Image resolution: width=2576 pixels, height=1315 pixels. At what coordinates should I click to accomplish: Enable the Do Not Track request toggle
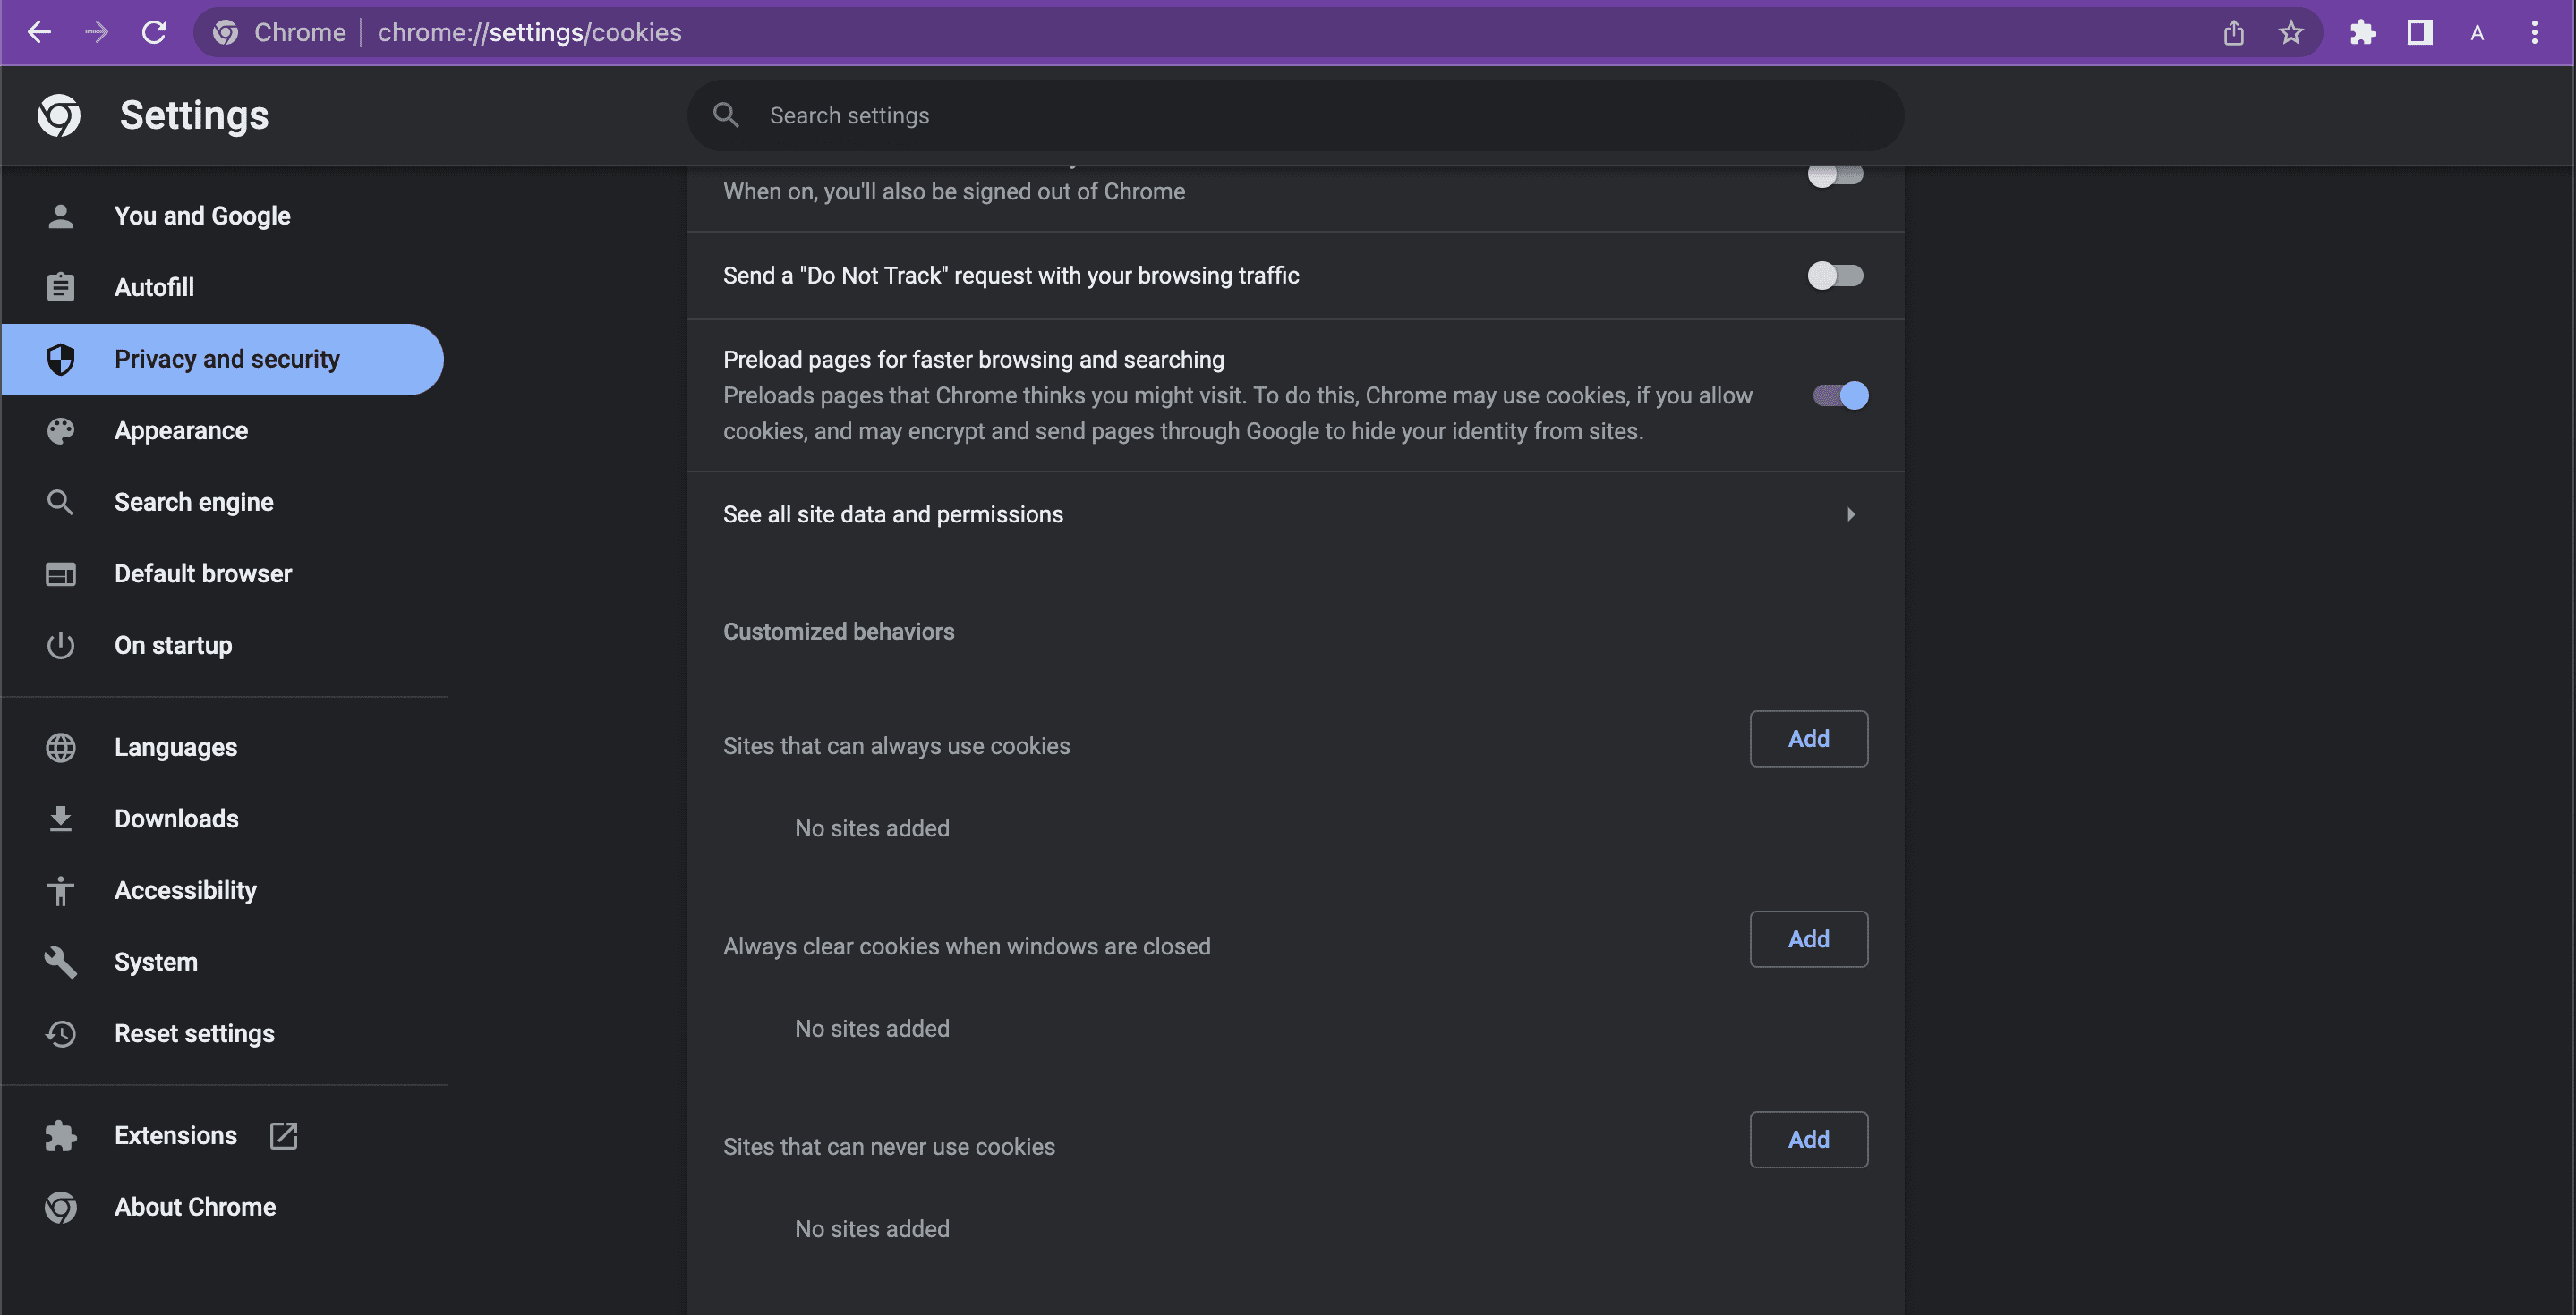point(1835,275)
